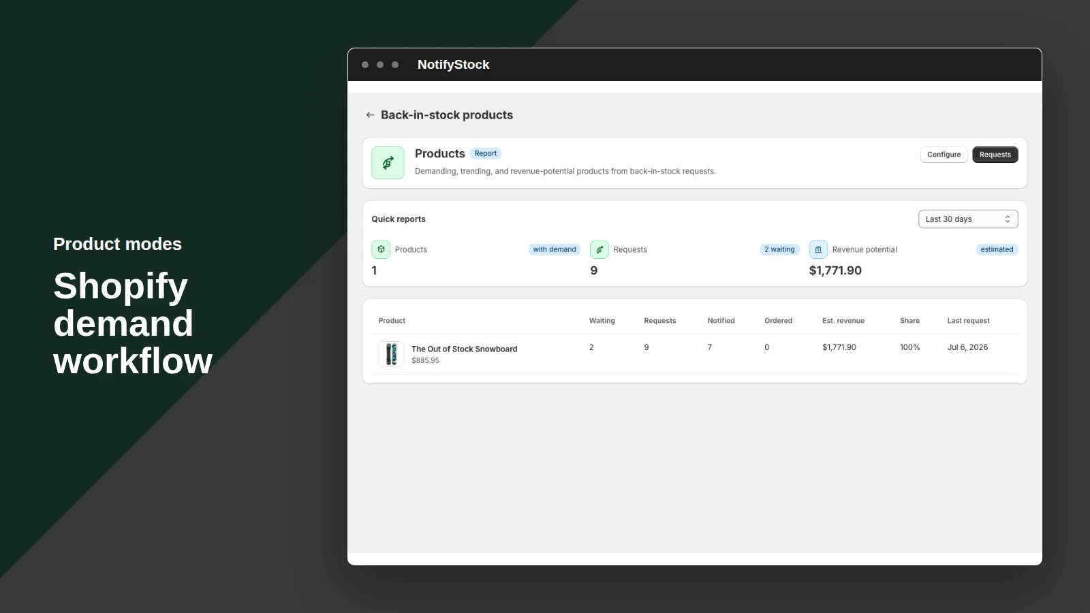
Task: Open the Configure button
Action: click(x=944, y=155)
